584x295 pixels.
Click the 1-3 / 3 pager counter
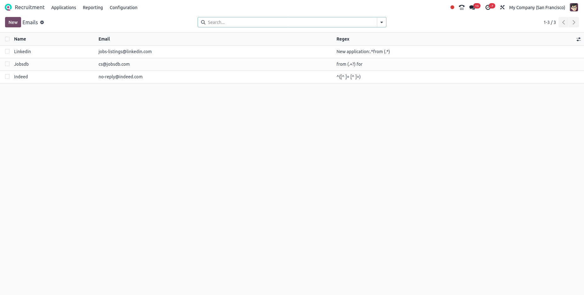tap(550, 22)
